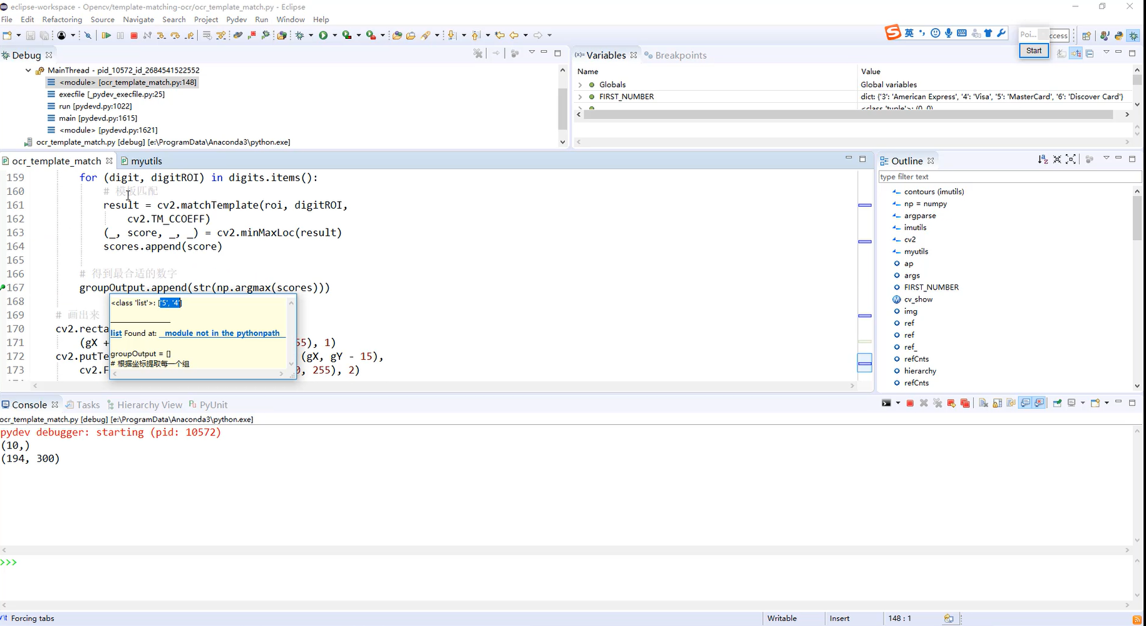
Task: Click the 'module not in the pythonpath' link
Action: [x=222, y=333]
